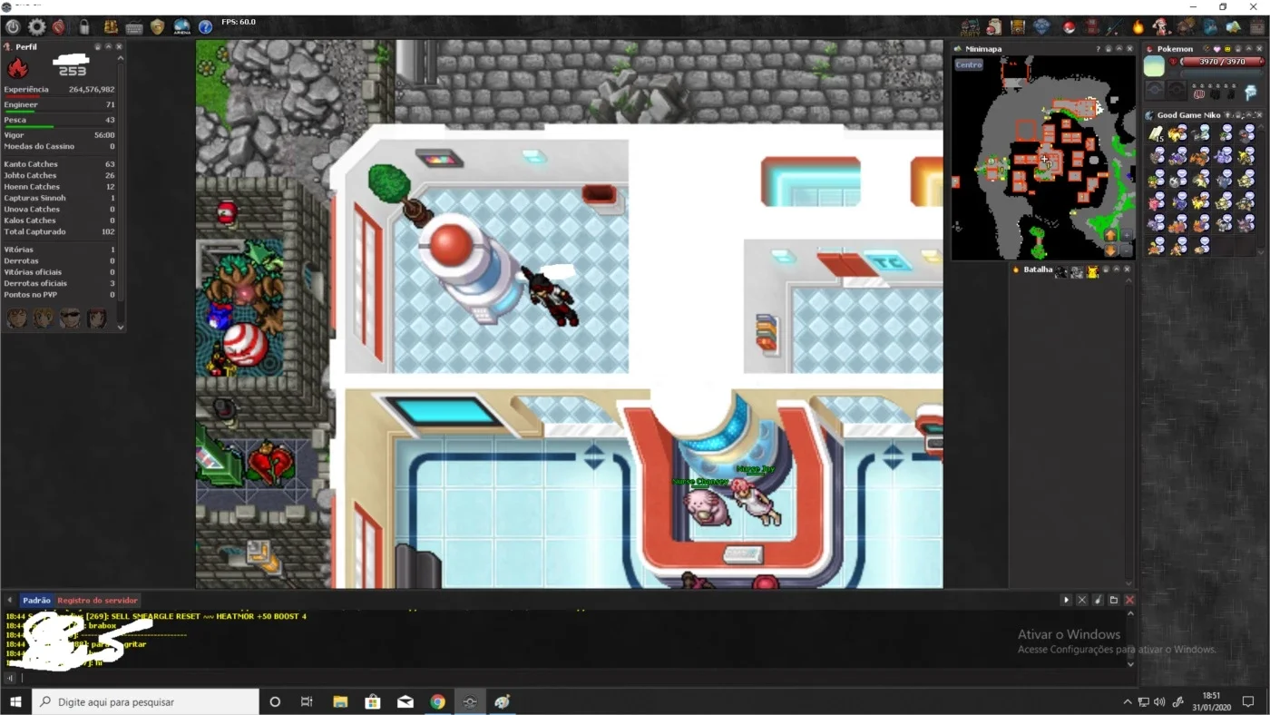Switch to the Padrão chat tab
The image size is (1270, 715).
point(36,600)
